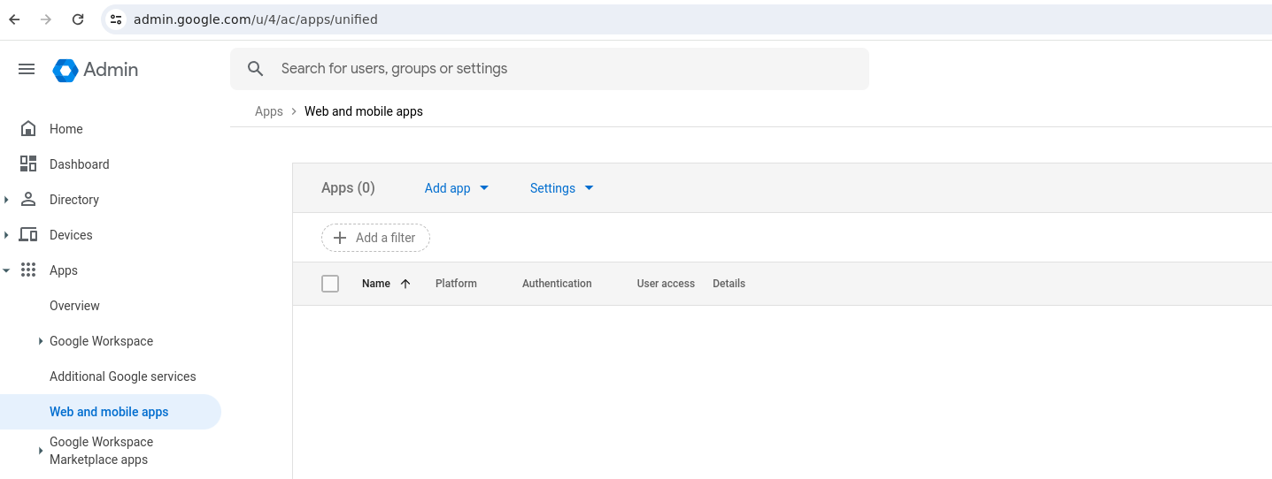The width and height of the screenshot is (1272, 479).
Task: Click the Google Admin hexagon logo
Action: 66,70
